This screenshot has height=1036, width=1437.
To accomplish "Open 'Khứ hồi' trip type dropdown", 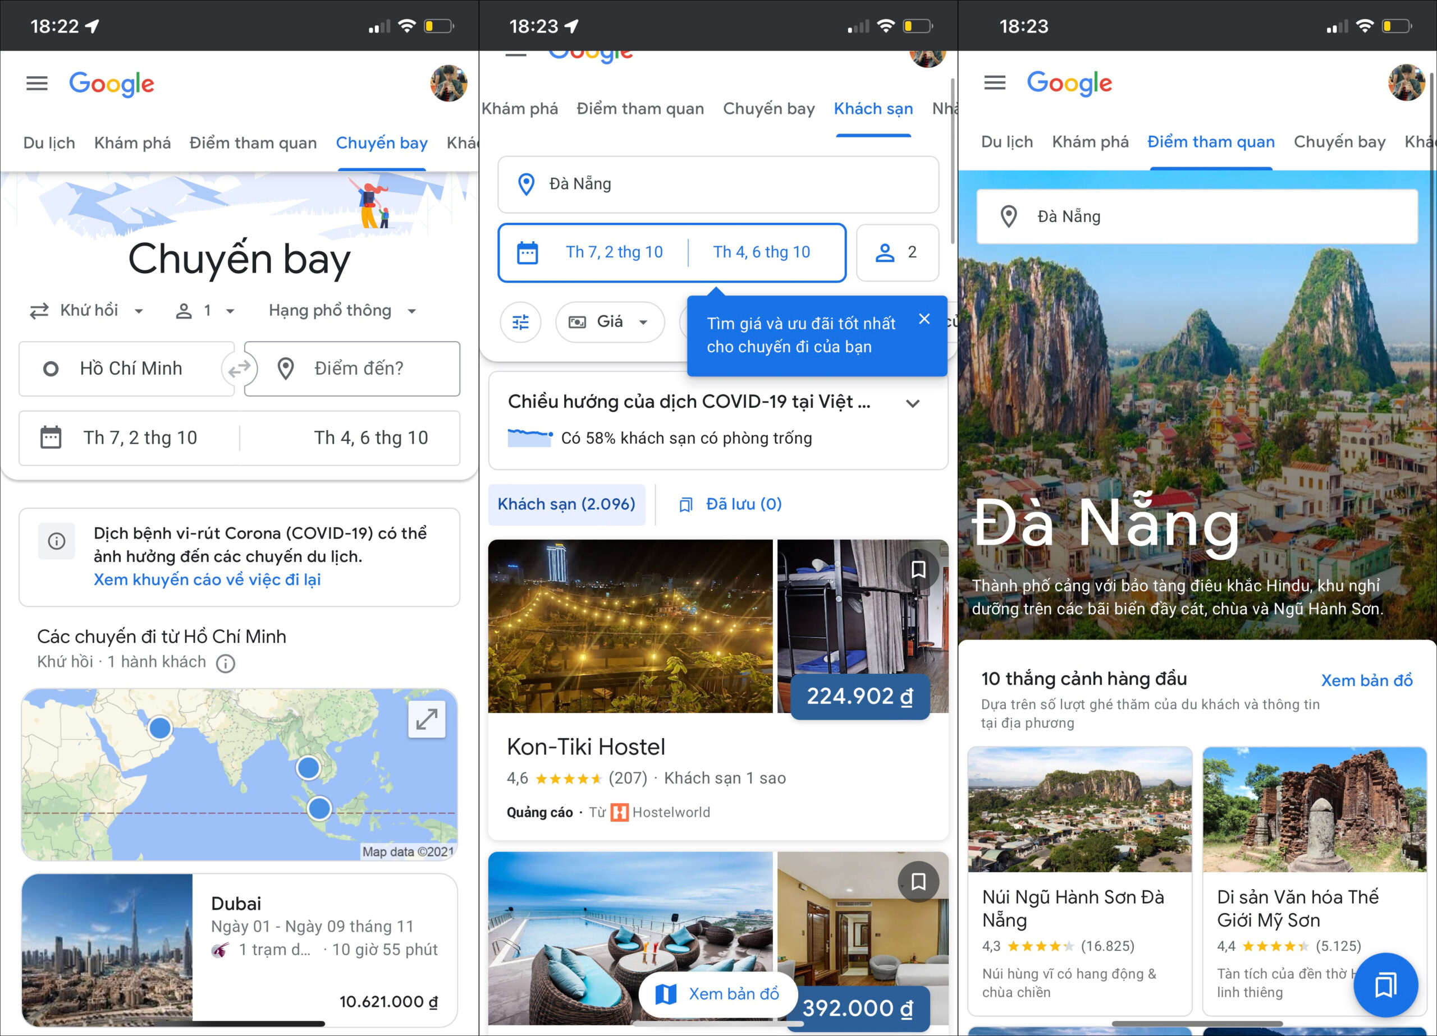I will pyautogui.click(x=88, y=310).
